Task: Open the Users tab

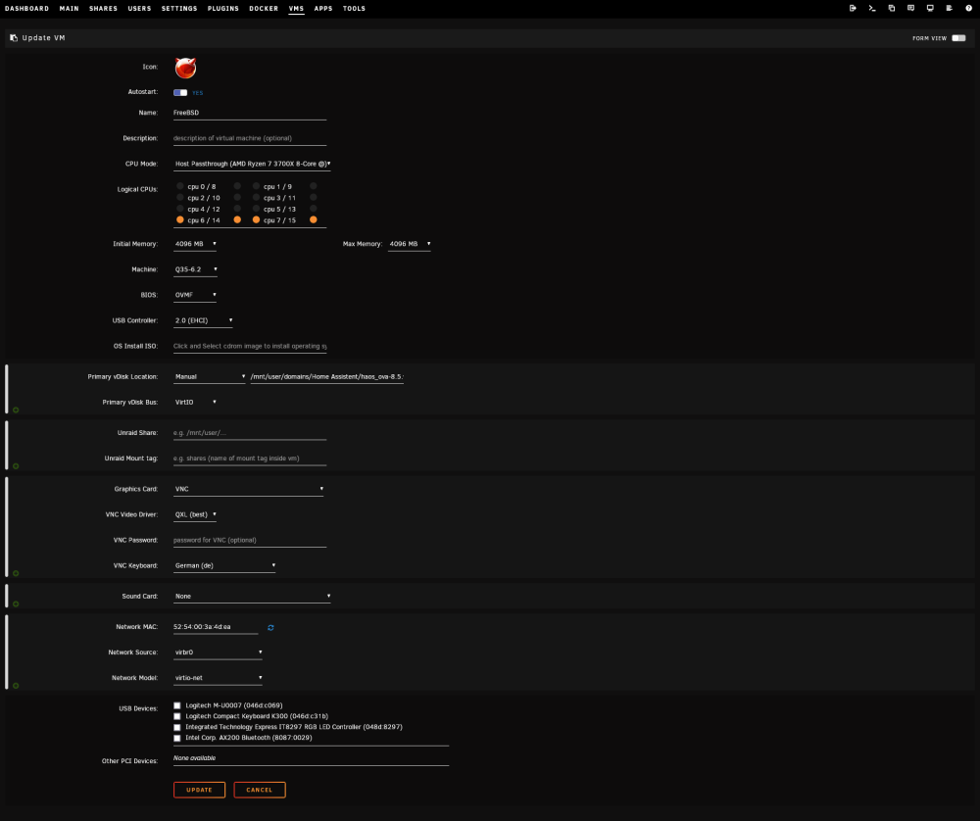Action: (x=139, y=9)
